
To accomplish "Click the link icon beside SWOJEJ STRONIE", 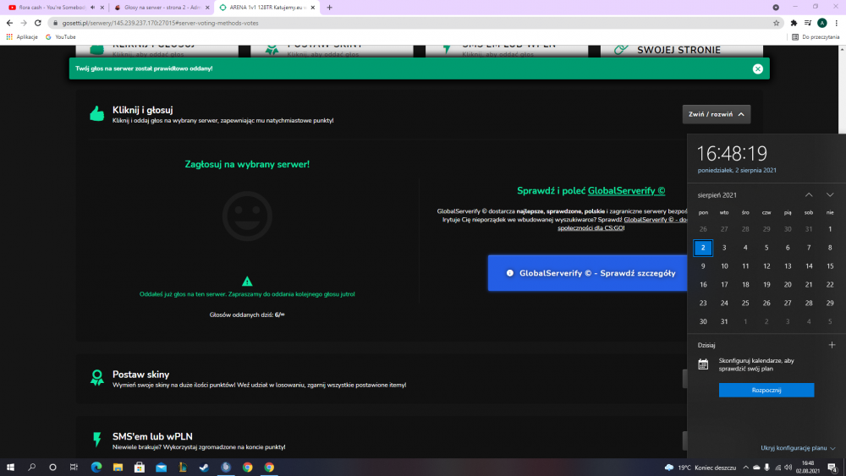I will point(621,50).
